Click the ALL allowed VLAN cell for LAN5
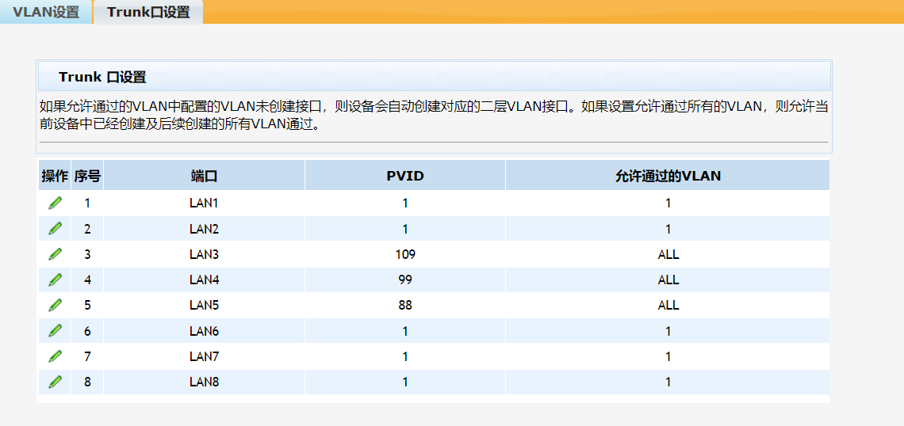The height and width of the screenshot is (426, 904). [x=668, y=306]
